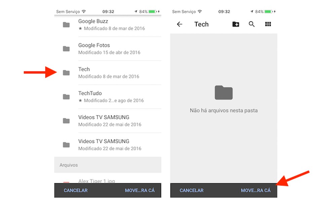Tap the large empty-folder graphic in Tech
331x208 pixels.
[x=223, y=93]
